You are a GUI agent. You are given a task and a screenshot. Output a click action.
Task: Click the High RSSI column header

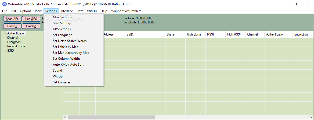(x=236, y=34)
